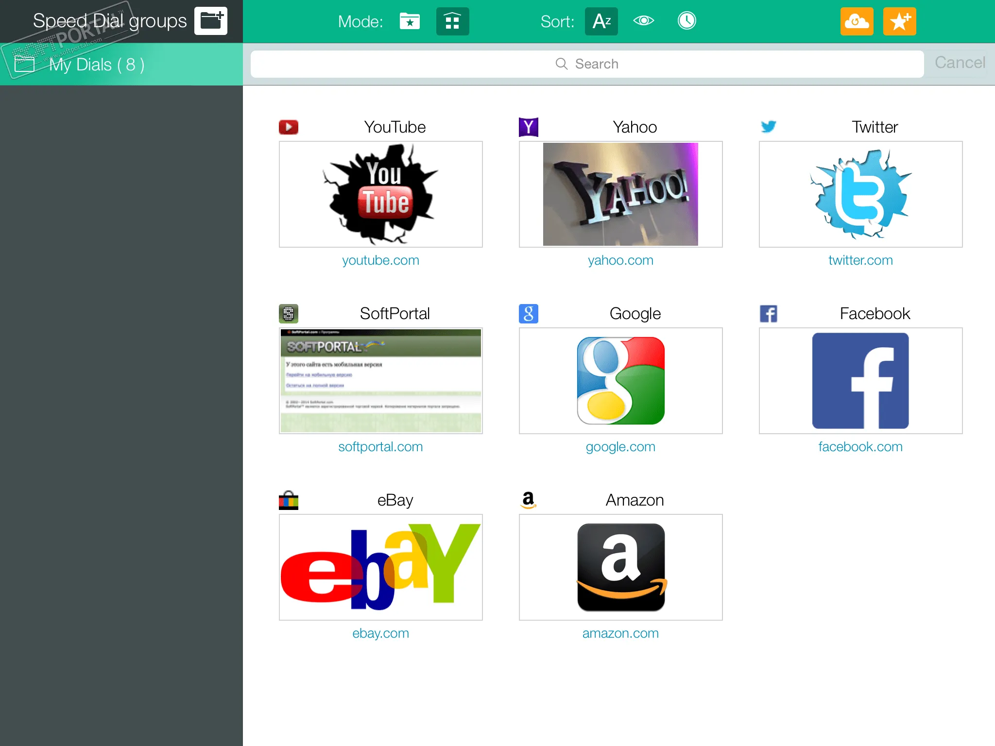This screenshot has width=995, height=746.
Task: Follow the facebook.com link
Action: tap(861, 447)
